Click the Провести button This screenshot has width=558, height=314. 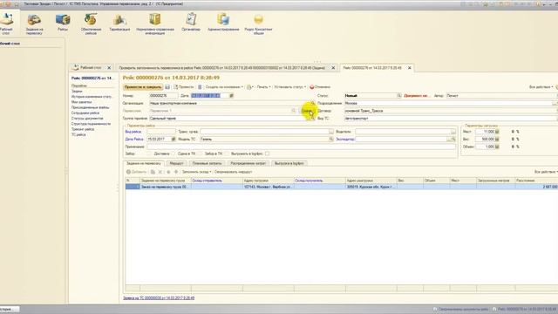tap(184, 87)
